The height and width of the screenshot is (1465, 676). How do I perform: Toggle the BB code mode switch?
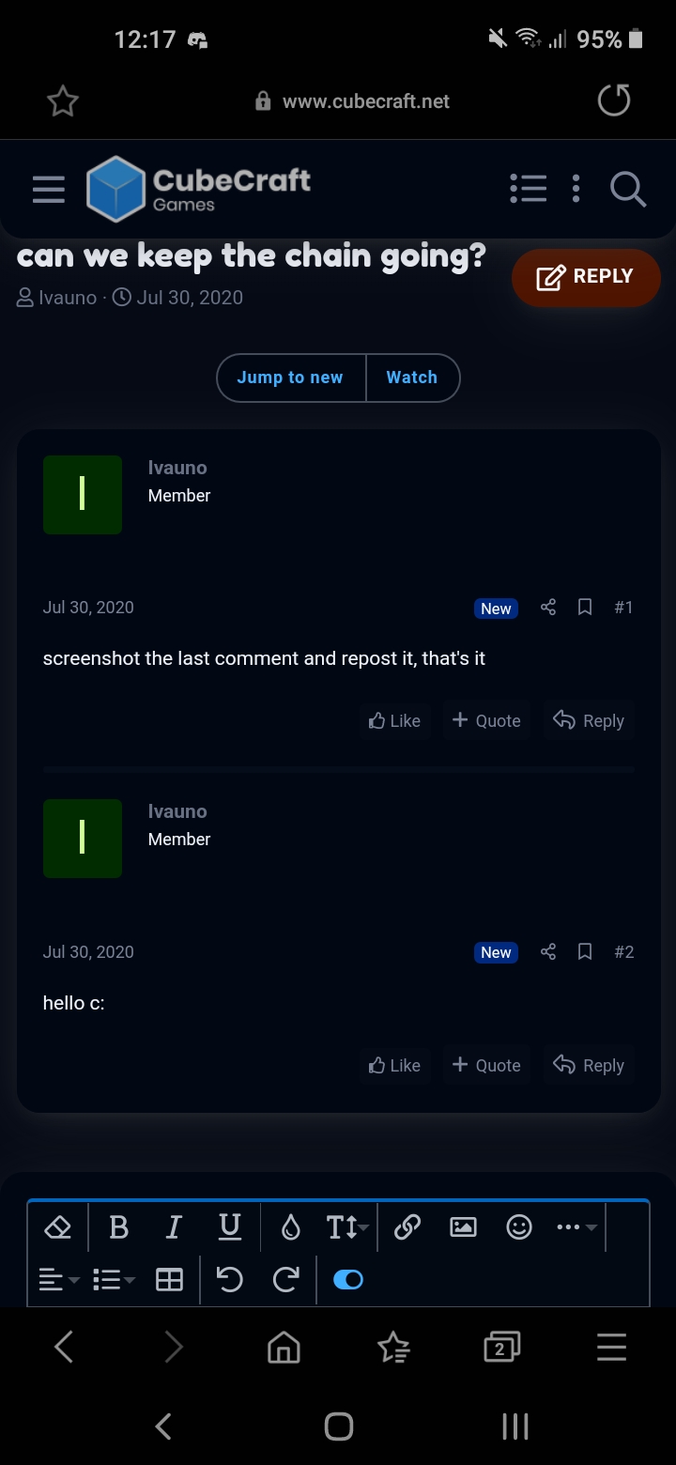[x=348, y=1279]
